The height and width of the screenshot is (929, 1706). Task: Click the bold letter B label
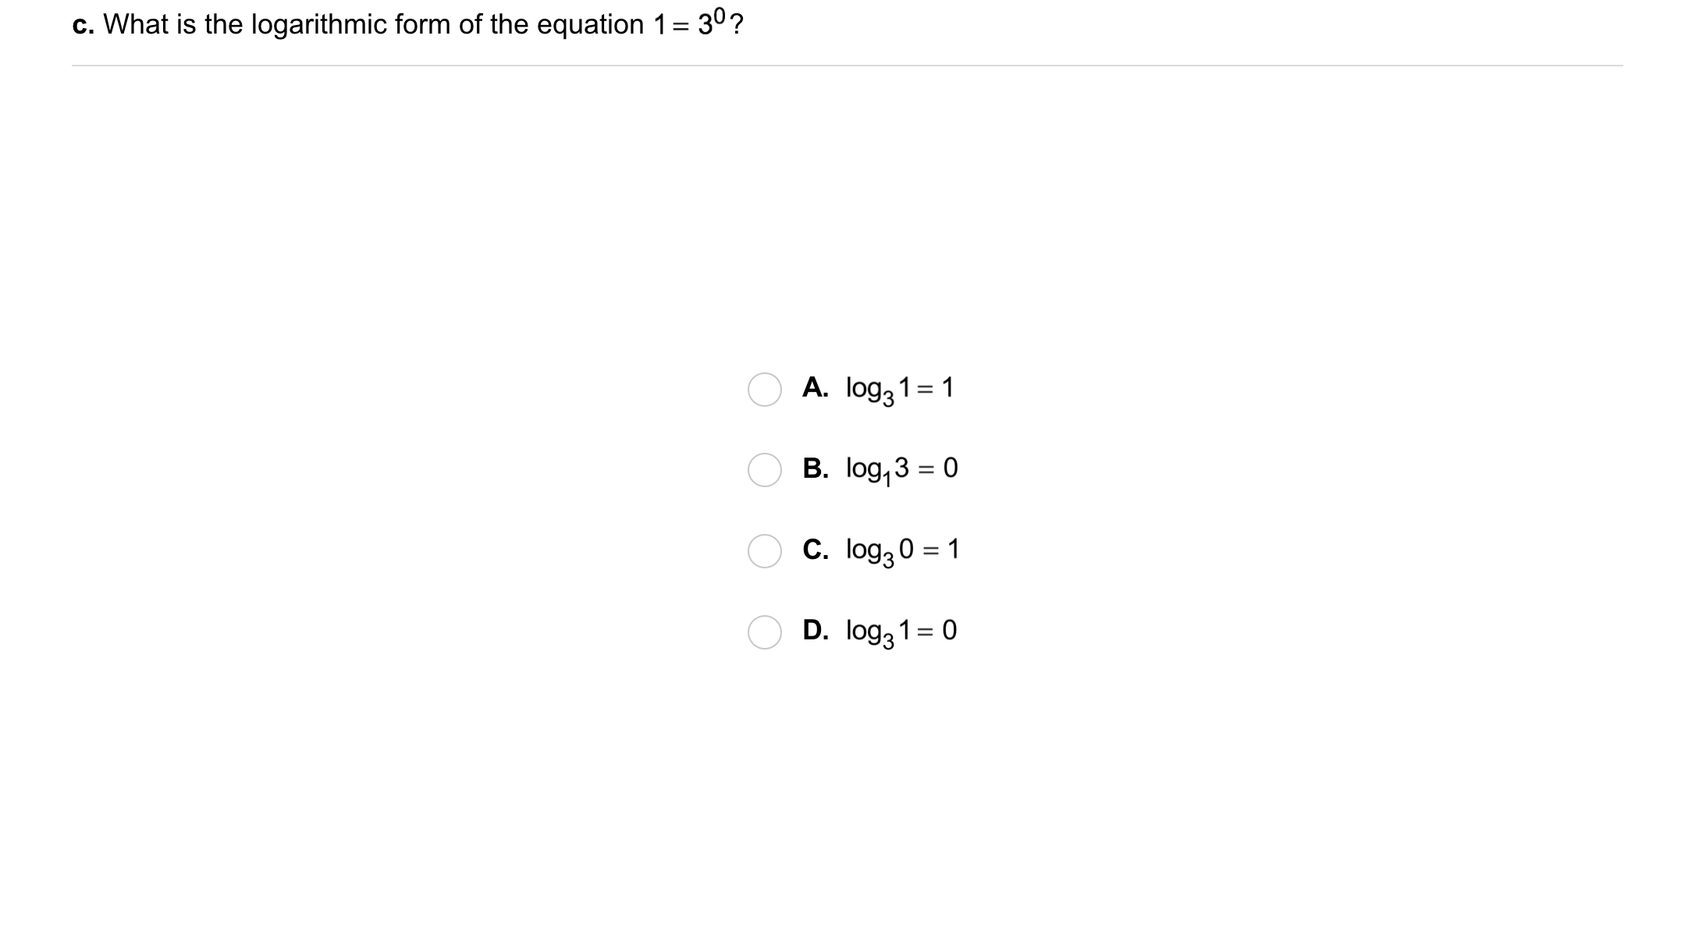pos(816,469)
